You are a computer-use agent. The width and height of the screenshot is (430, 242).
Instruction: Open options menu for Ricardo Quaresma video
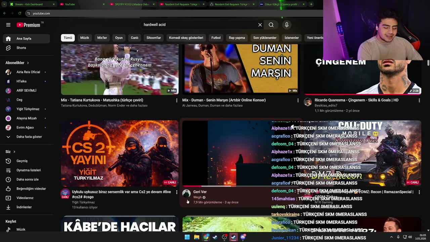click(x=419, y=100)
